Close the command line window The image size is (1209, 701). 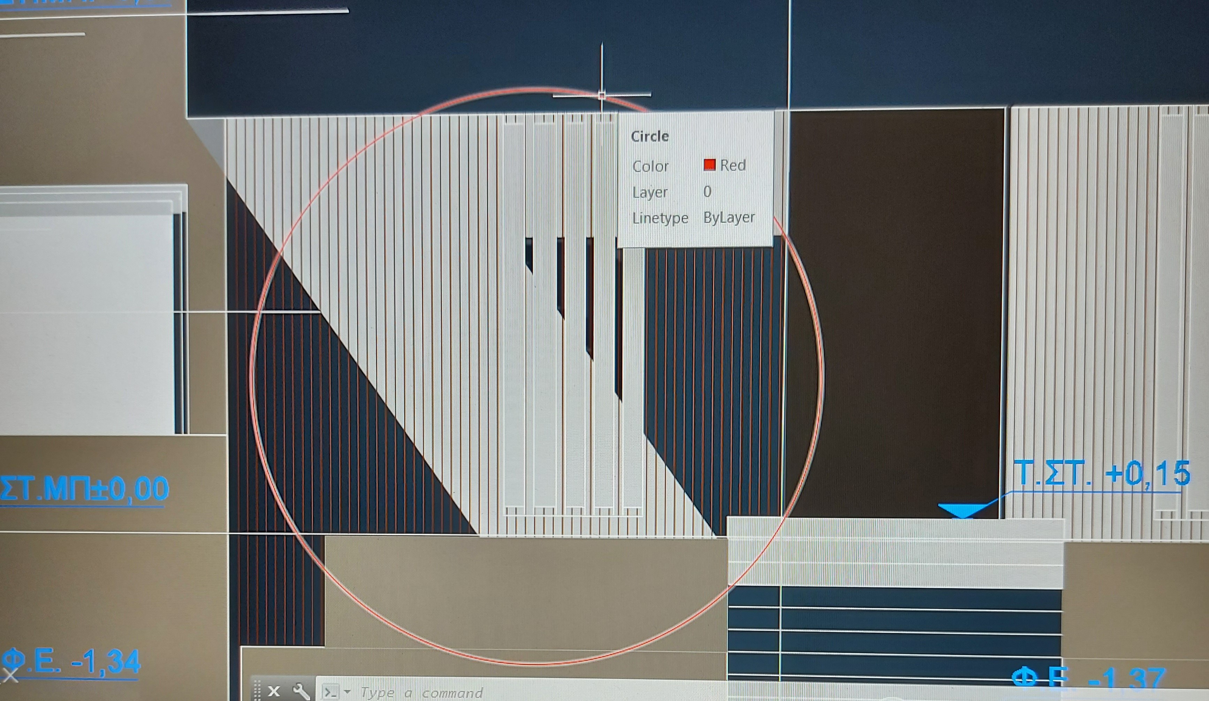(x=274, y=691)
